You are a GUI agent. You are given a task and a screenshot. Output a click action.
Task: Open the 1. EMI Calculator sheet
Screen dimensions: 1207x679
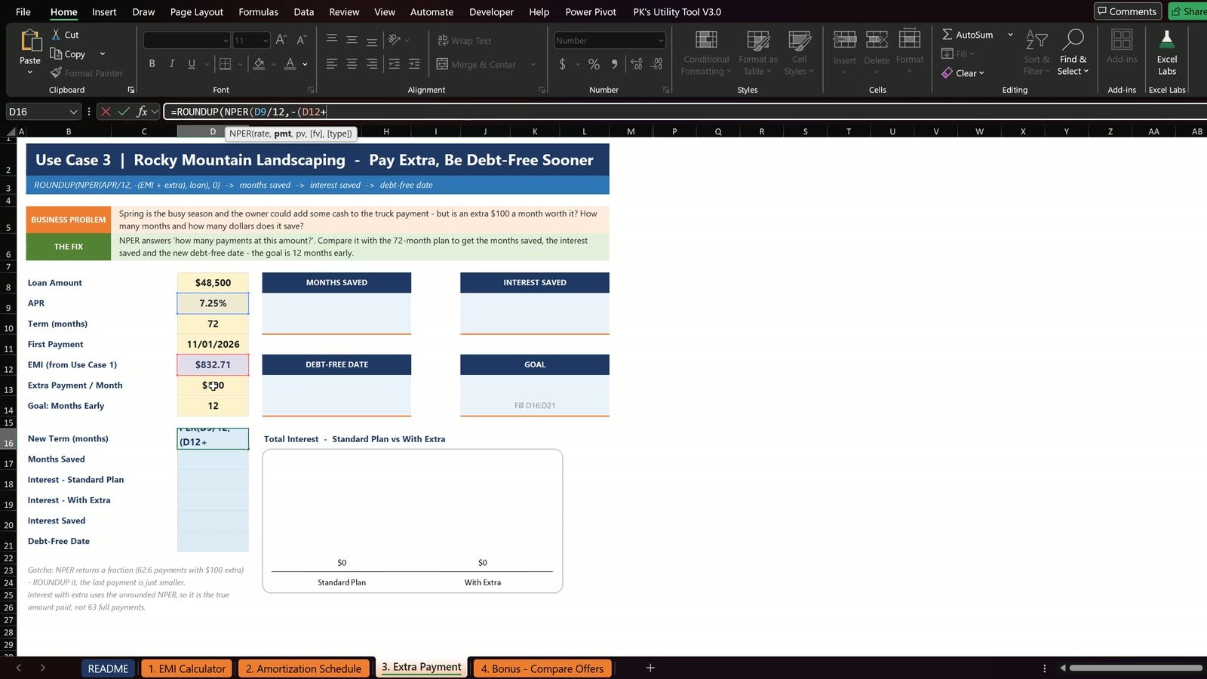[x=187, y=668]
